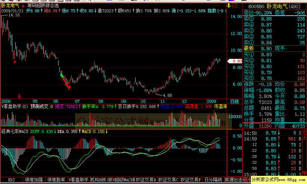Click the DEA:0.355 value in the MACD header

(x=68, y=131)
